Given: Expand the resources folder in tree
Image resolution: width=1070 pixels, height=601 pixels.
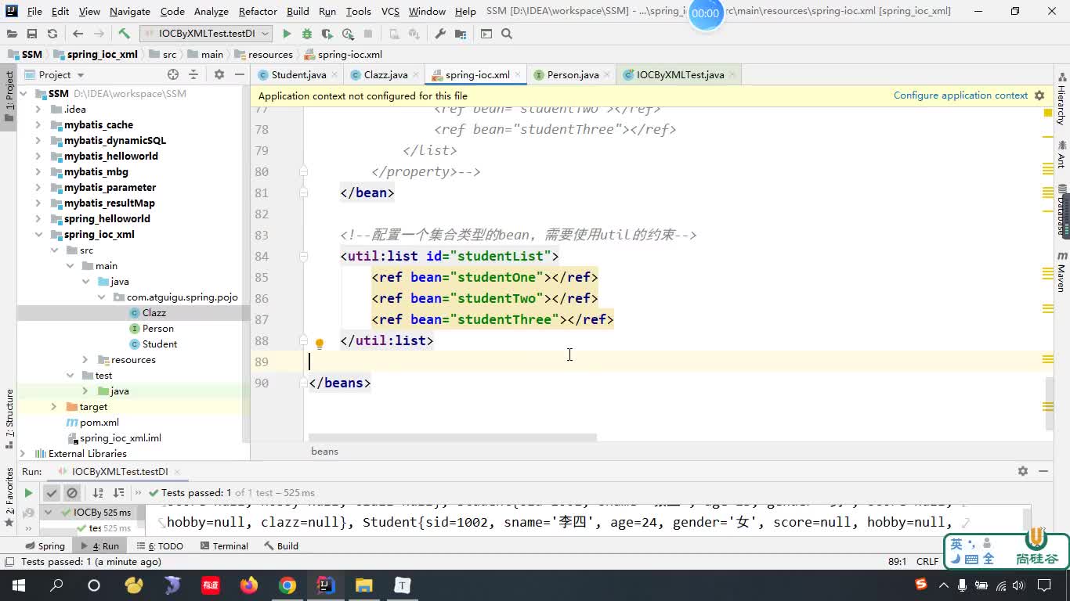Looking at the screenshot, I should 85,360.
